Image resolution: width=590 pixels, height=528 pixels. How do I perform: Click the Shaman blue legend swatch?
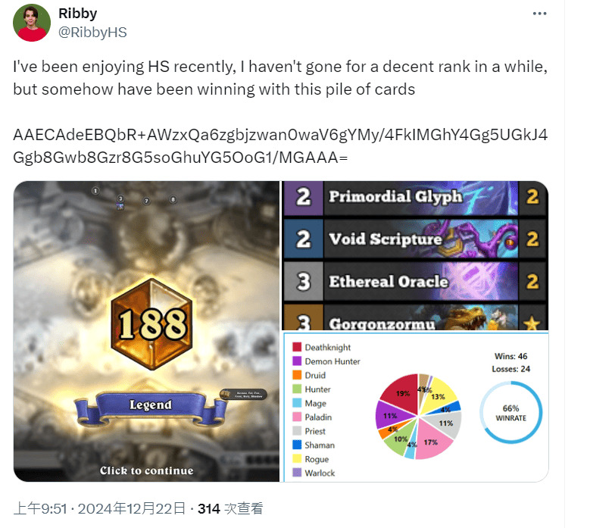point(297,445)
